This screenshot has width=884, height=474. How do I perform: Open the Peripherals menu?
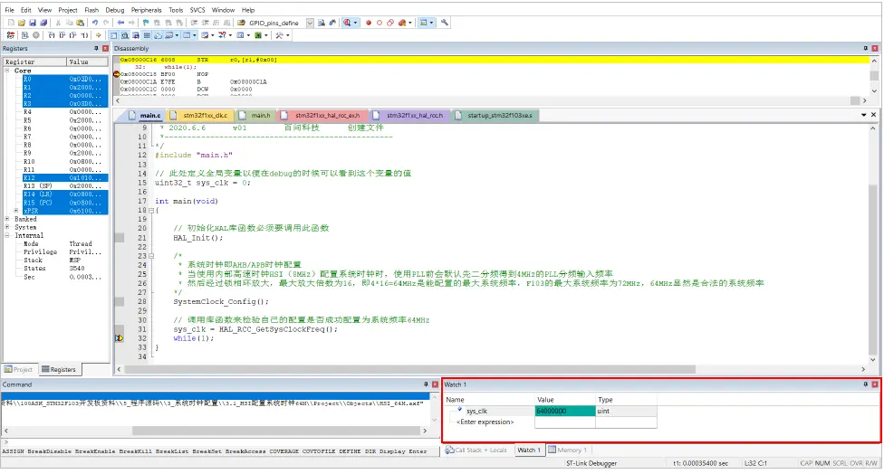145,9
